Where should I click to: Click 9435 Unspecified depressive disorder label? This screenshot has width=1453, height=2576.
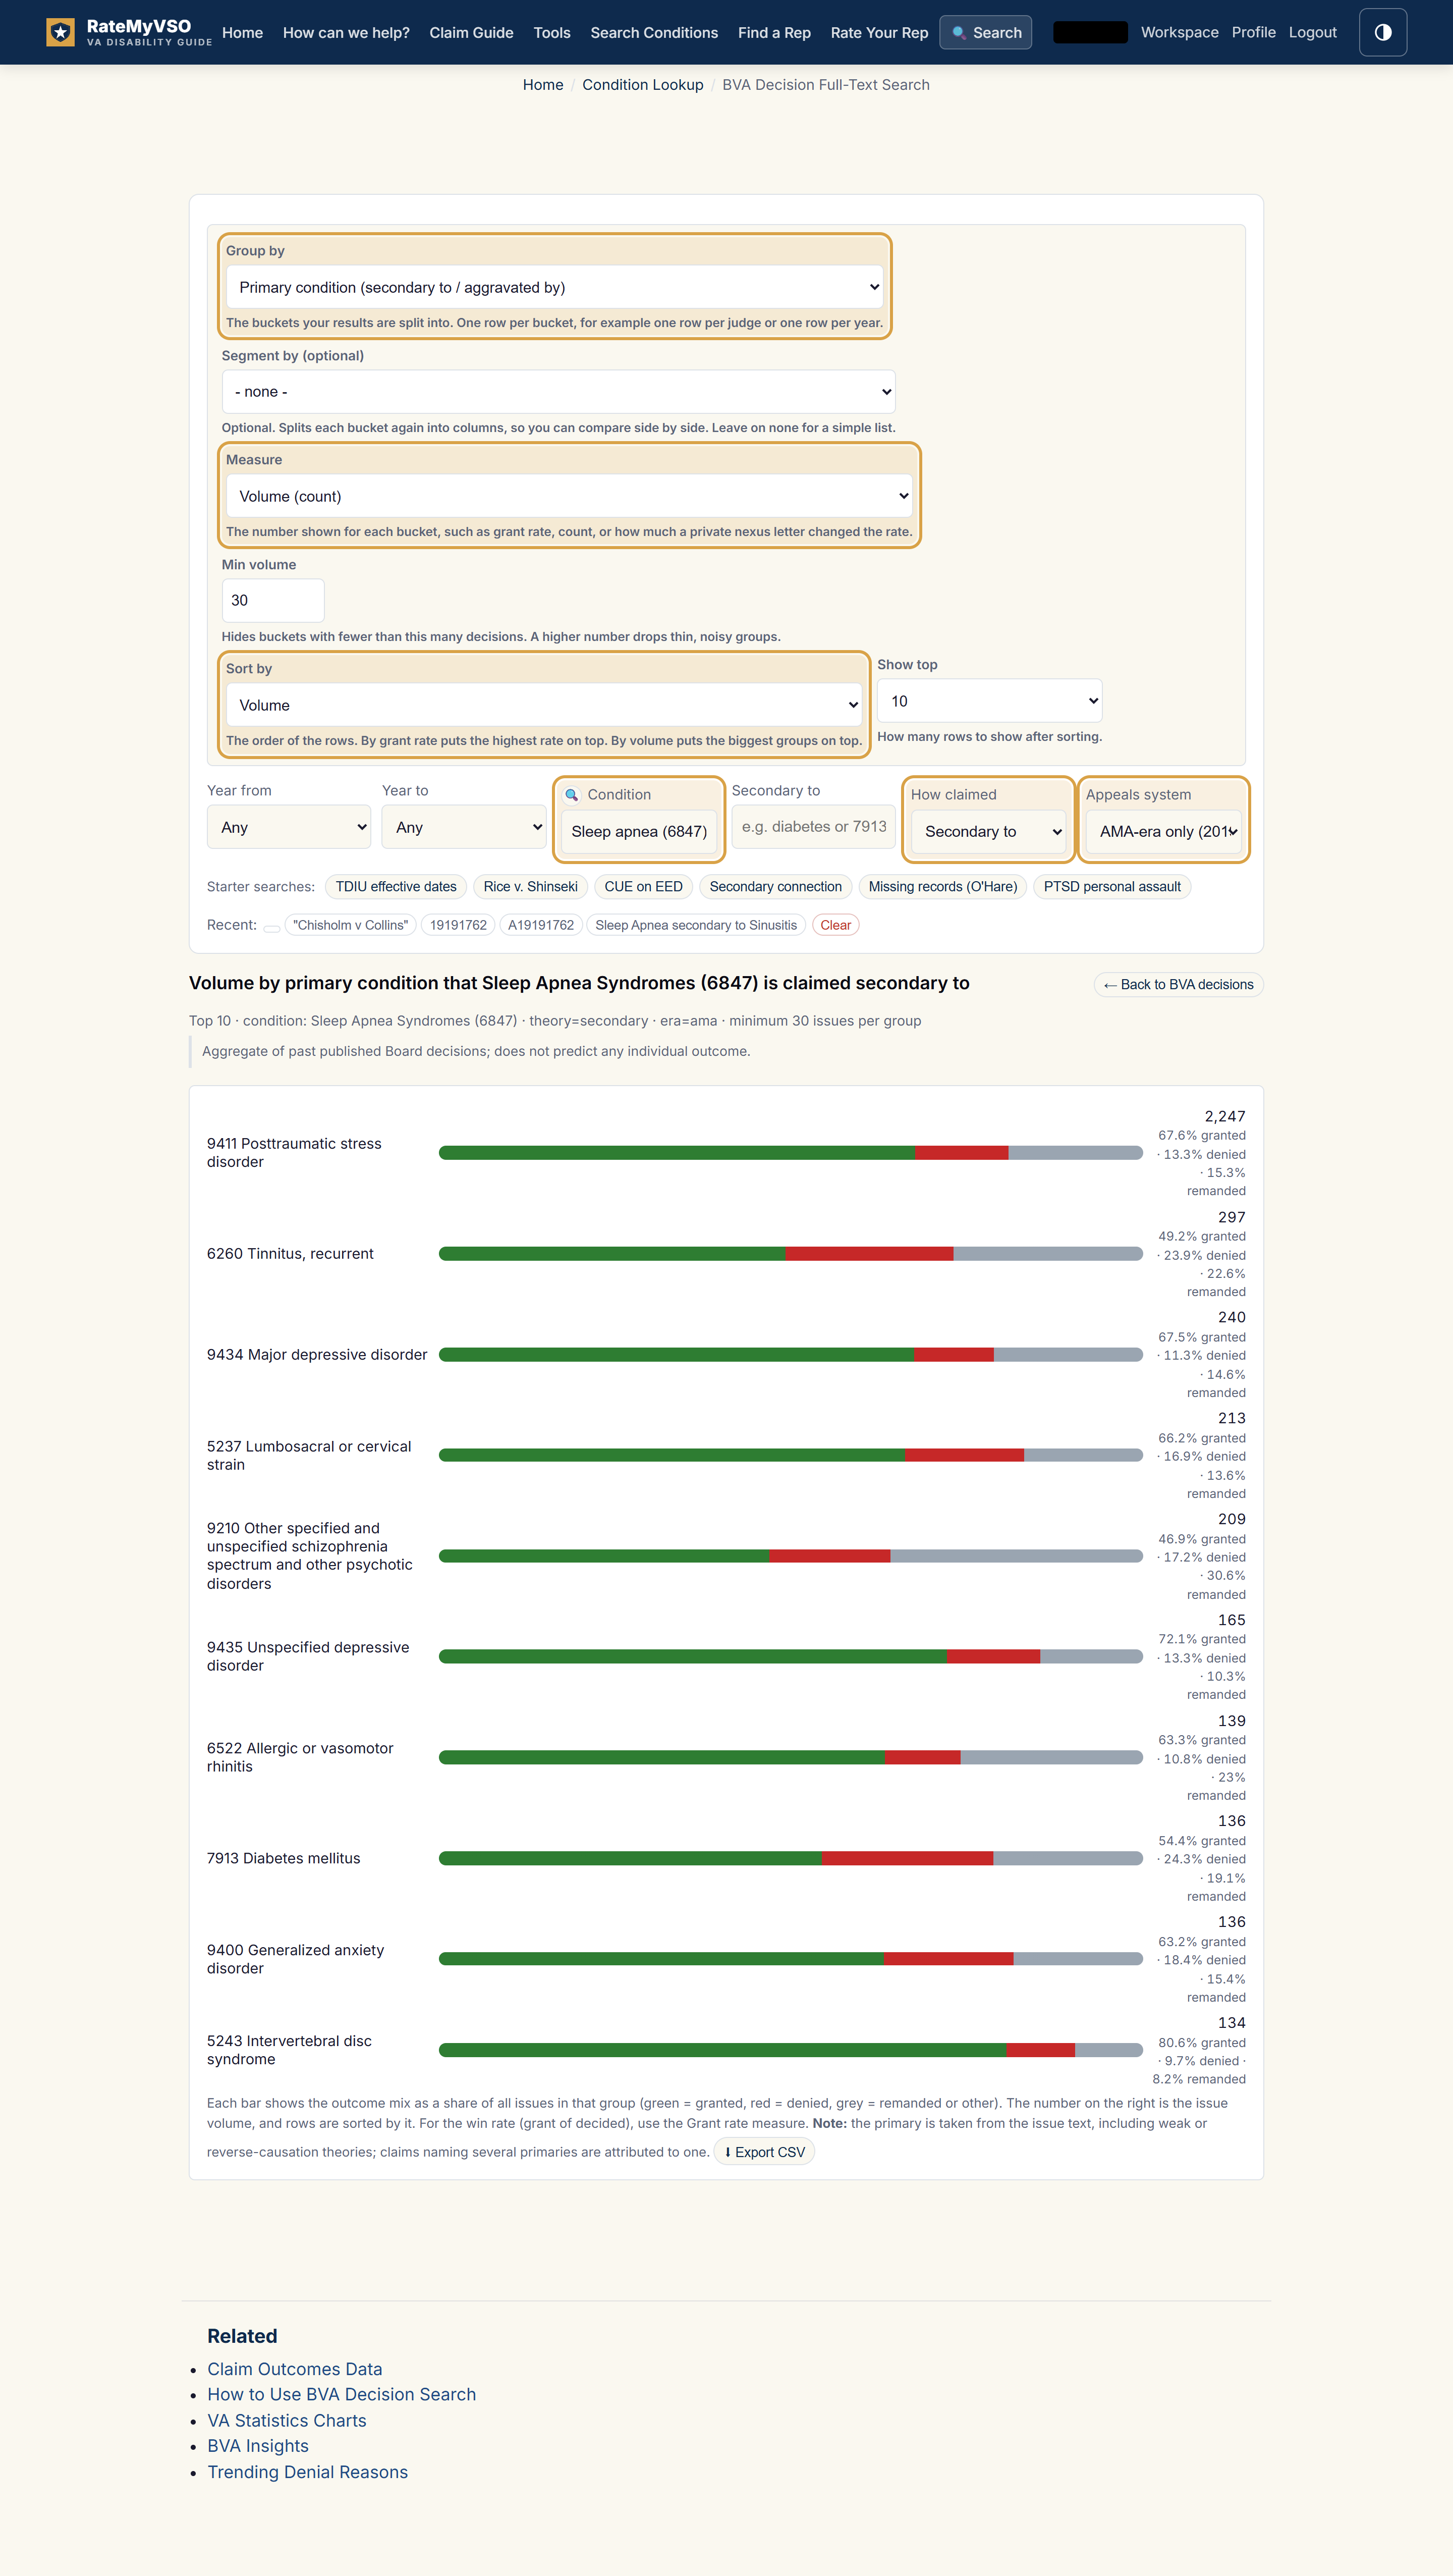tap(308, 1657)
